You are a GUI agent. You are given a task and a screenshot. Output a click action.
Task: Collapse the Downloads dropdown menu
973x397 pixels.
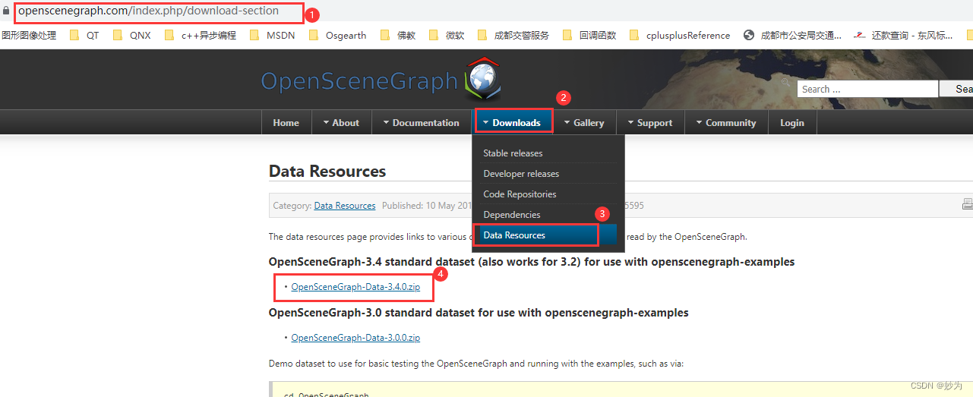coord(512,122)
